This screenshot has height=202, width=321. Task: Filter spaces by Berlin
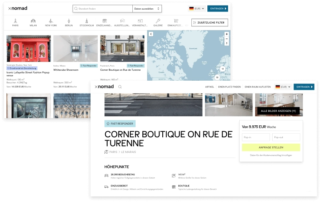[69, 22]
